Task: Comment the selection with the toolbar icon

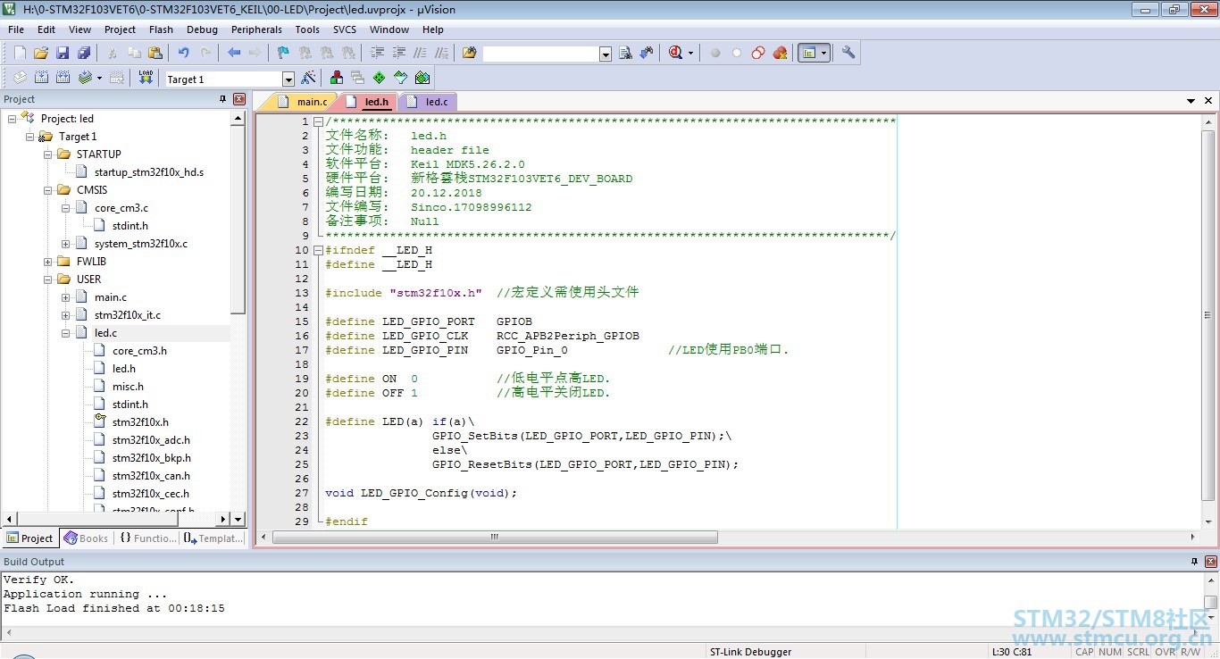Action: (420, 53)
